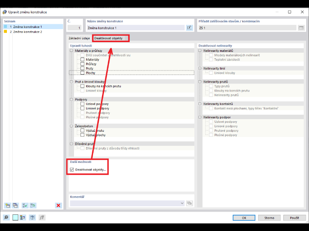
Task: Check the Výztuž prutu checkbox
Action: [x=83, y=130]
